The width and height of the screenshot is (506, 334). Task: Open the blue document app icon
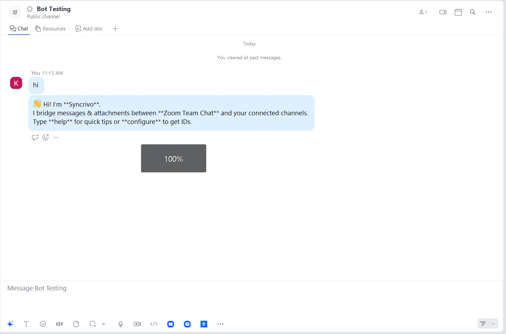204,324
